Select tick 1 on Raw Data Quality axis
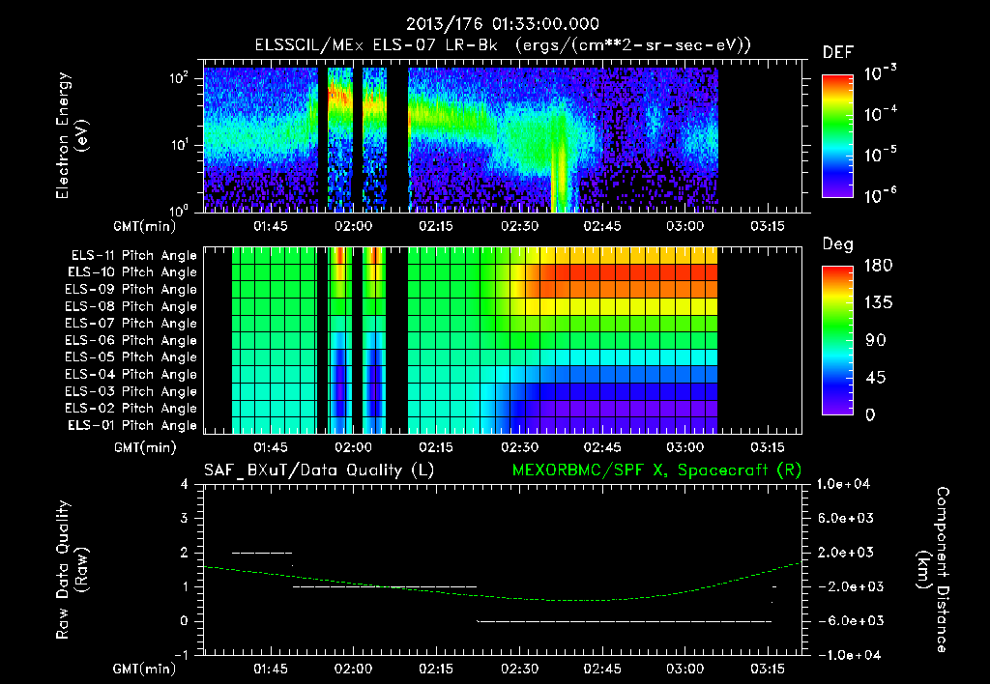The image size is (990, 684). (x=184, y=586)
